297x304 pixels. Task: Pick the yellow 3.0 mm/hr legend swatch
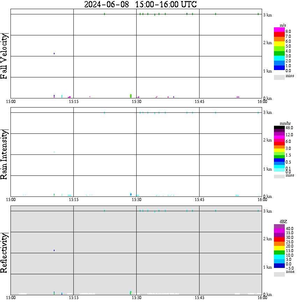point(279,150)
